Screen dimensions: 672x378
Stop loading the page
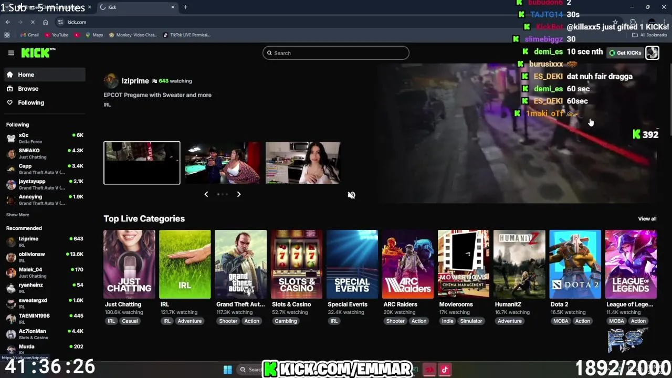[x=33, y=22]
